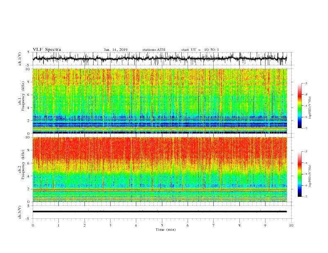Screen dimensions: 328x253
Task: Click the ch.1 PSD color bar
Action: [x=299, y=105]
